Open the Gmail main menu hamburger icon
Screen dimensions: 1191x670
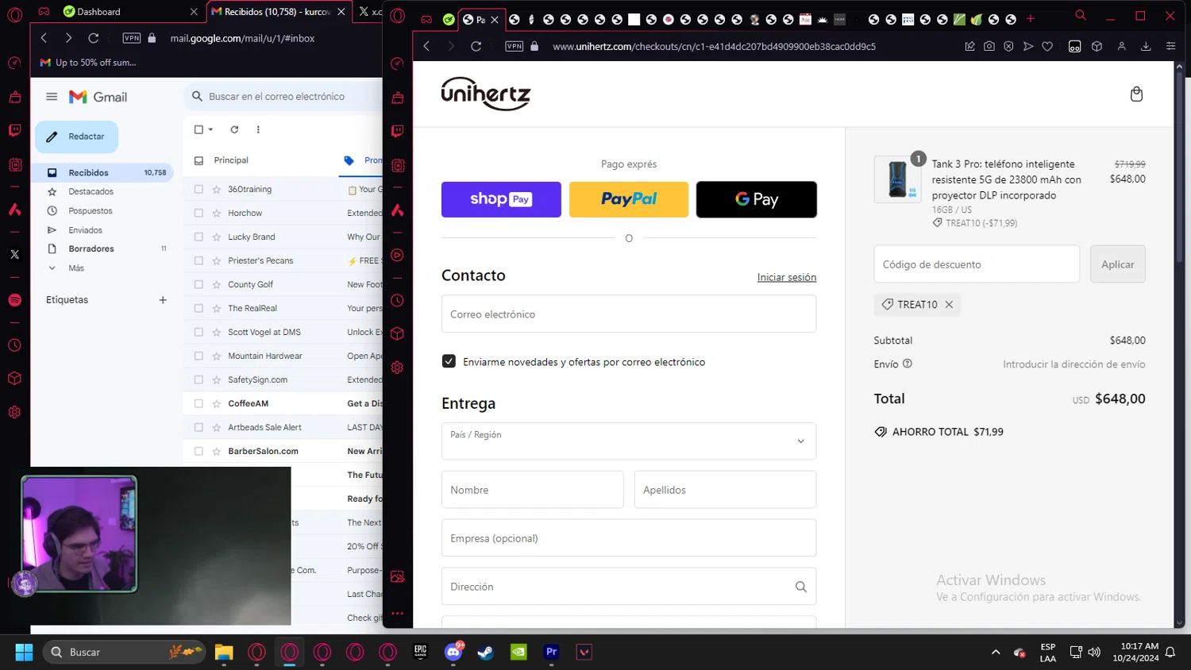point(52,97)
